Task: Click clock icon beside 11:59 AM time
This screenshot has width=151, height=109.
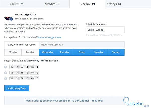Action: 6,78
